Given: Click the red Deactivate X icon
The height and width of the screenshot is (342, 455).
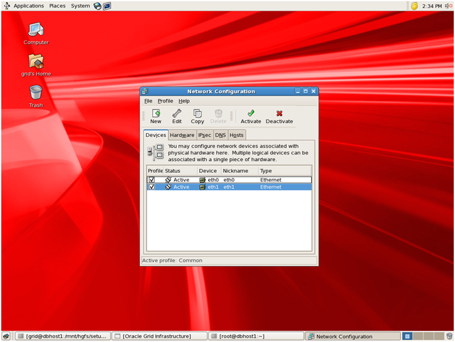Looking at the screenshot, I should tap(279, 113).
